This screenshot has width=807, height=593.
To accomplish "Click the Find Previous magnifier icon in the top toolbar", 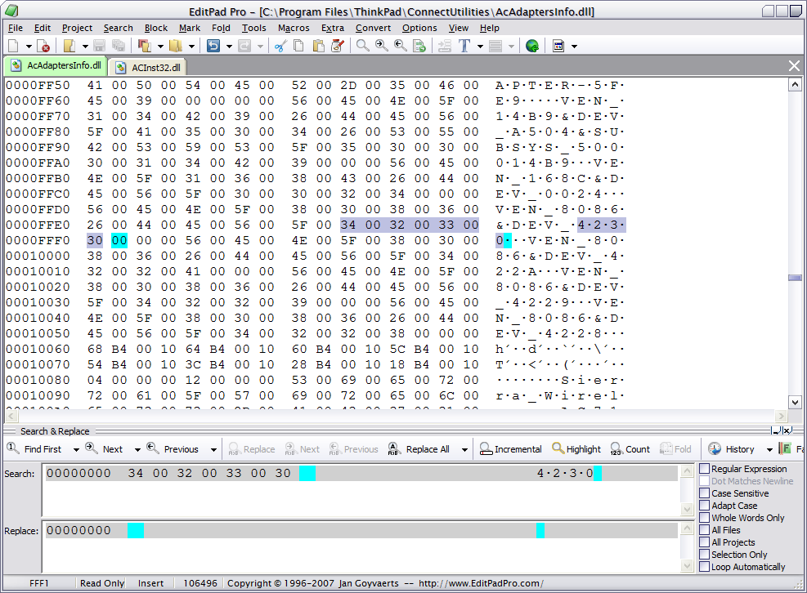I will (401, 47).
